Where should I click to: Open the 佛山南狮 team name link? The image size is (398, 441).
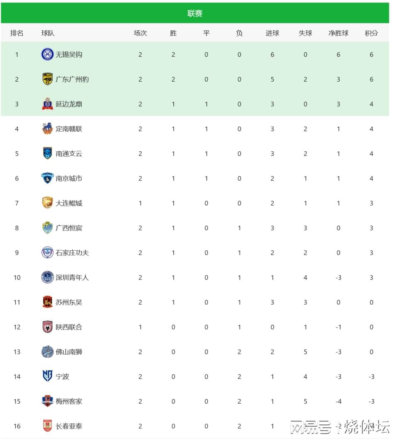coord(69,352)
